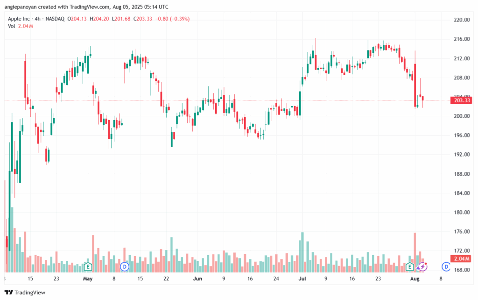Click the dividend D marker after May 8

[x=124, y=267]
